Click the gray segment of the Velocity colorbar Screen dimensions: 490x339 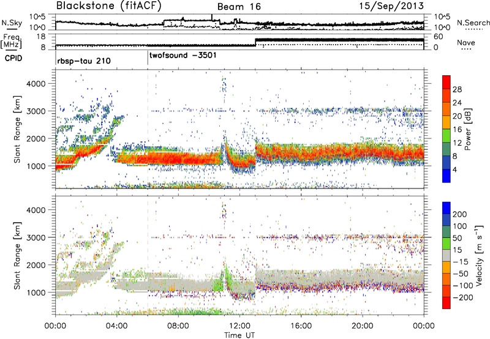[x=447, y=255]
